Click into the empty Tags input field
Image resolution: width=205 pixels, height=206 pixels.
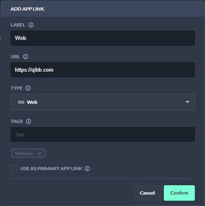[x=103, y=134]
